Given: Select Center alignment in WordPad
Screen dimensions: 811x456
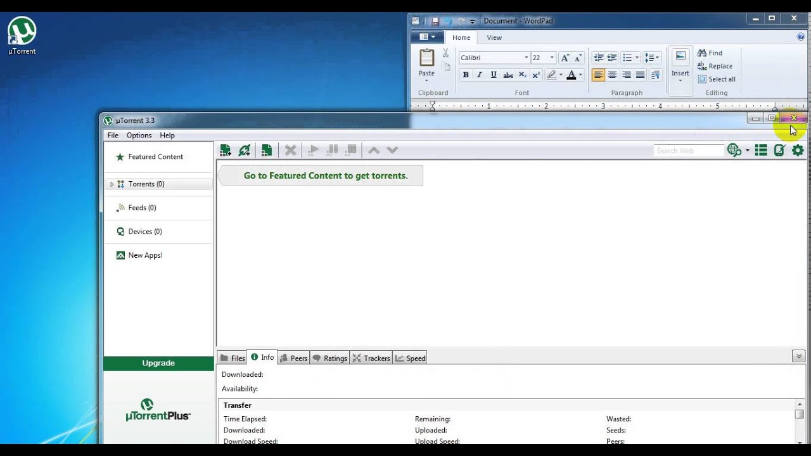Looking at the screenshot, I should point(612,75).
